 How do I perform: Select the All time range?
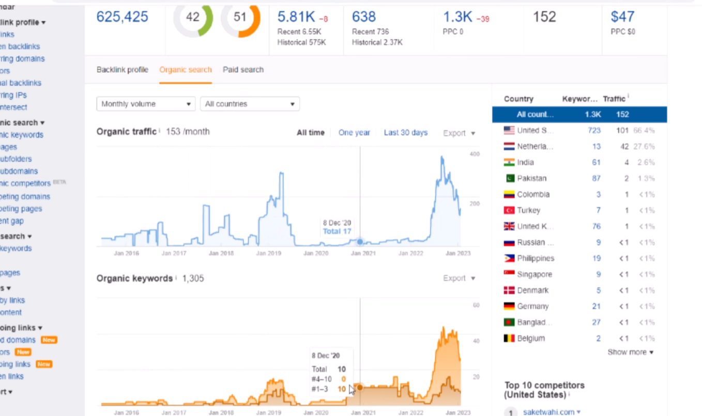click(311, 133)
